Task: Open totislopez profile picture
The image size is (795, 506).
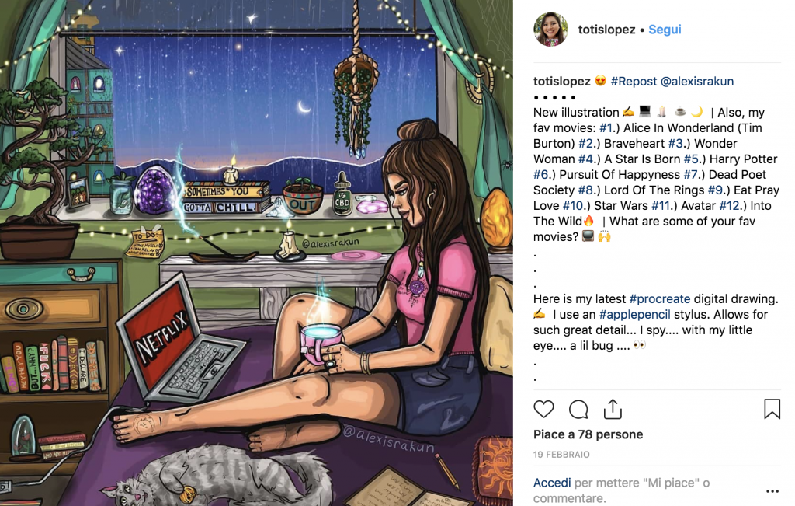Action: coord(550,30)
